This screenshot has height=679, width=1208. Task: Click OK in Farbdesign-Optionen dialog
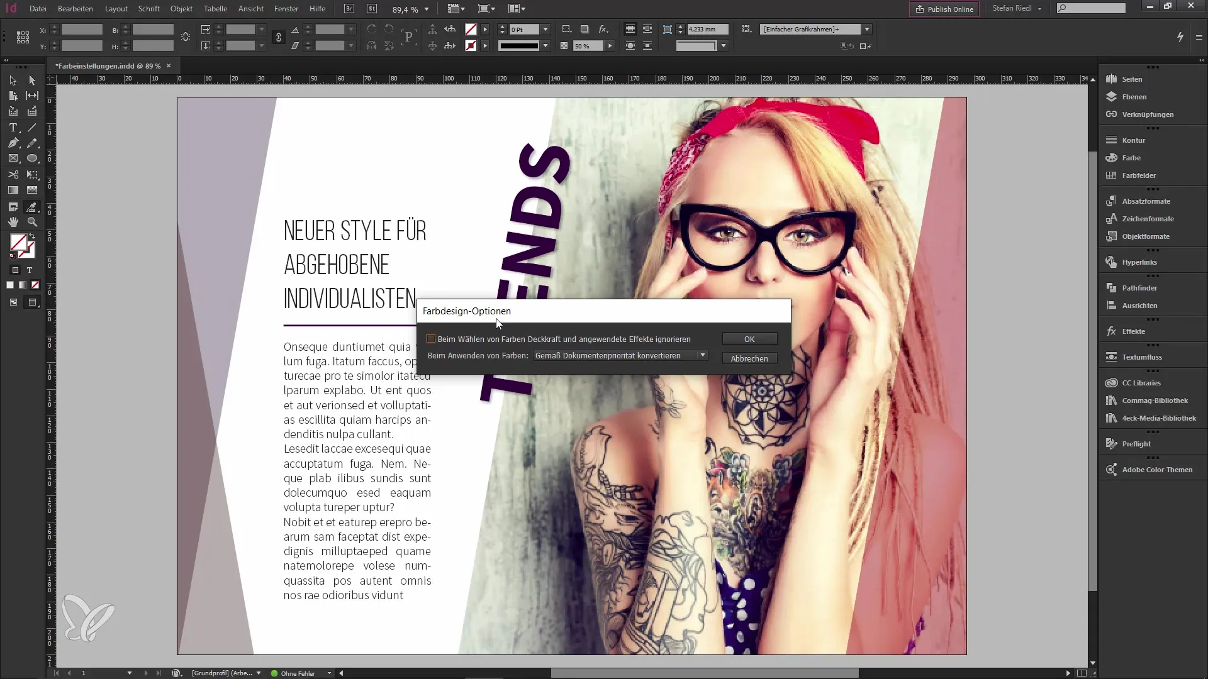(x=749, y=339)
